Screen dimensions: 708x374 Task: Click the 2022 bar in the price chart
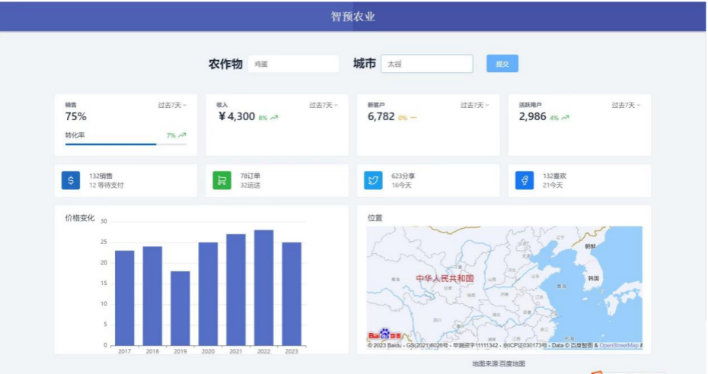(x=263, y=288)
